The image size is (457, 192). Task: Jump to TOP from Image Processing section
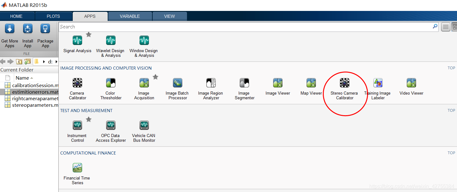pyautogui.click(x=451, y=68)
